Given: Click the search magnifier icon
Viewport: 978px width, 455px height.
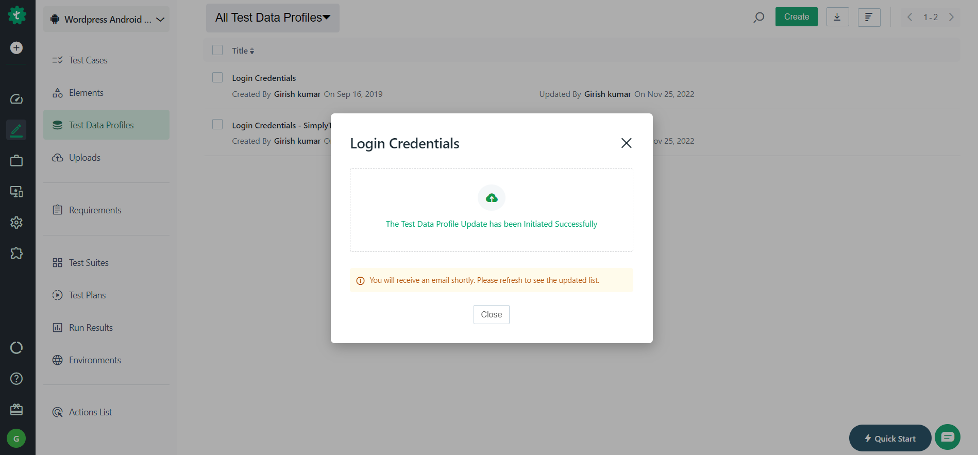Looking at the screenshot, I should 758,18.
